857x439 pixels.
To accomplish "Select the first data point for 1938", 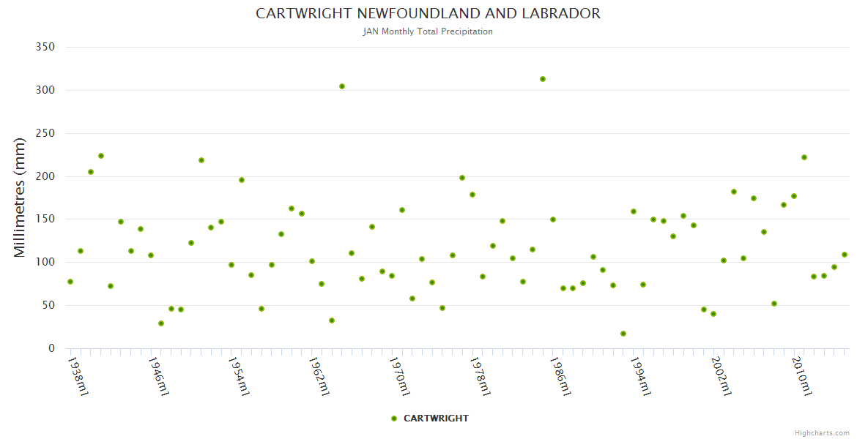I will coord(70,282).
